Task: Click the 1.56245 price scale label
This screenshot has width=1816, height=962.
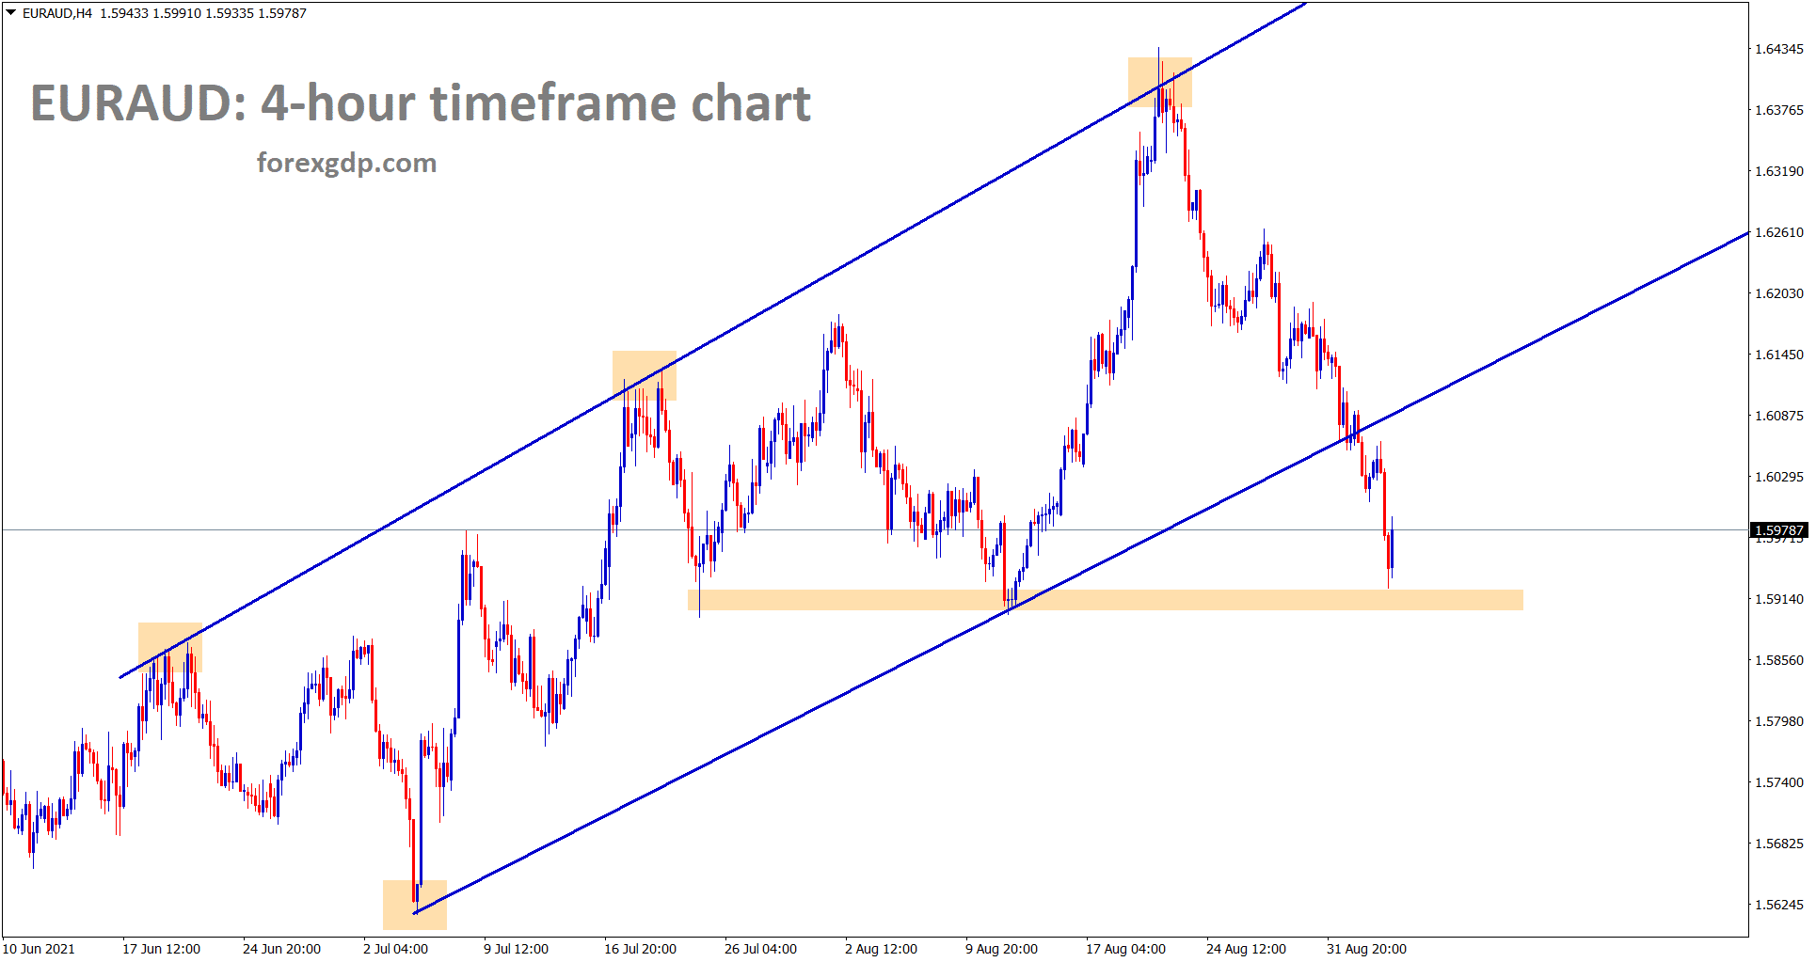Action: [1779, 905]
